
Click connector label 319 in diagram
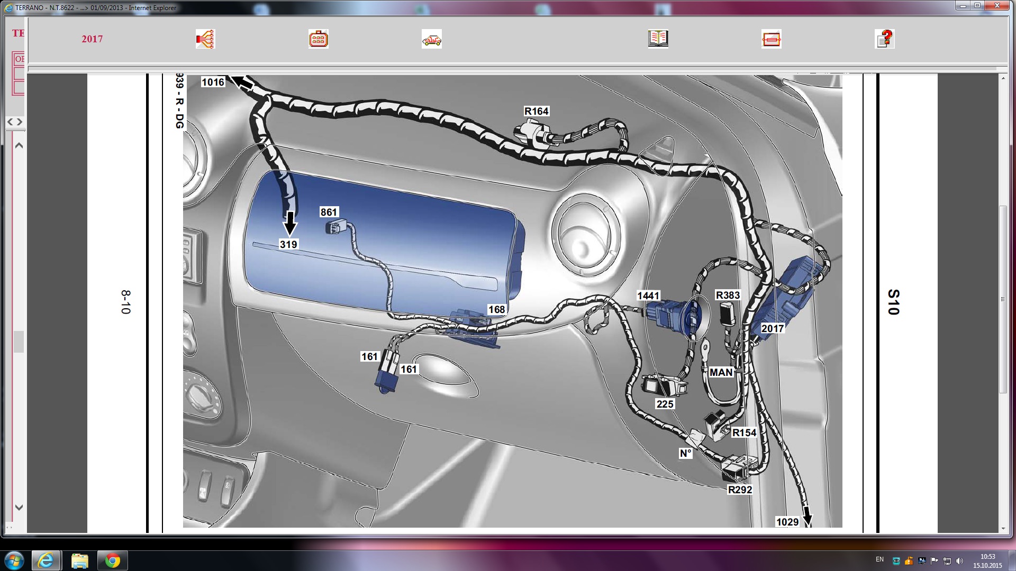tap(288, 244)
